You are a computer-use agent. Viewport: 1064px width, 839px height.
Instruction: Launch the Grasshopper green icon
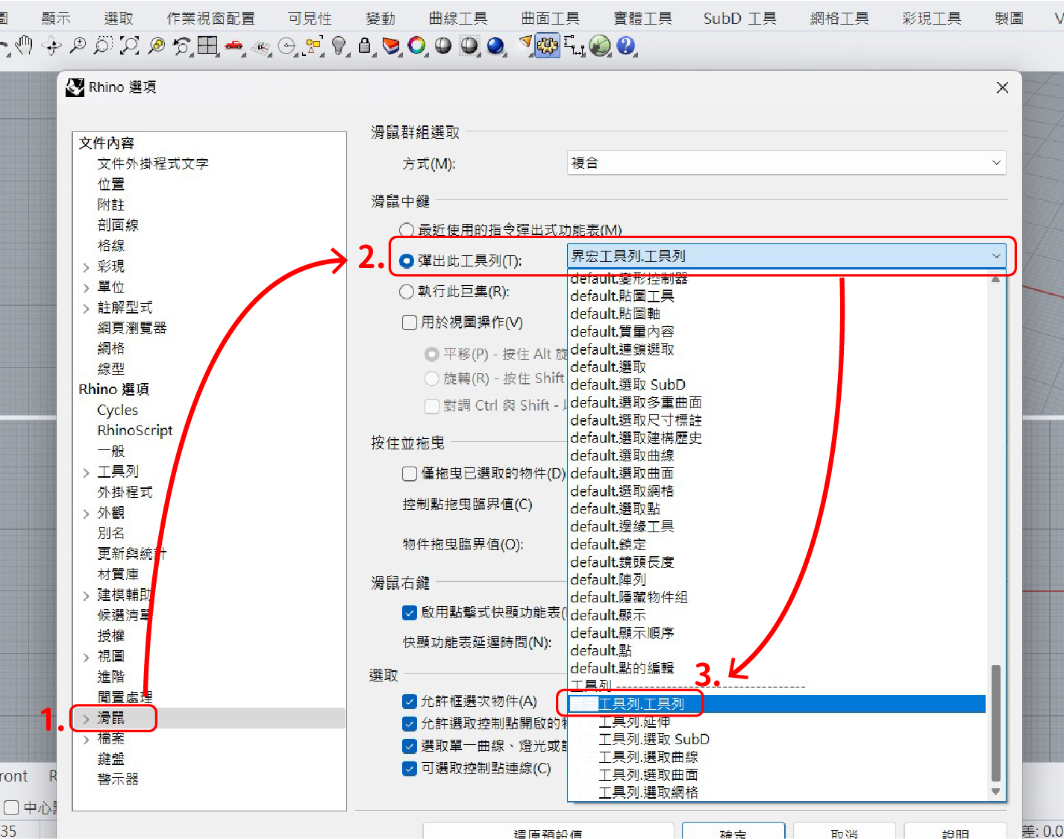[600, 46]
